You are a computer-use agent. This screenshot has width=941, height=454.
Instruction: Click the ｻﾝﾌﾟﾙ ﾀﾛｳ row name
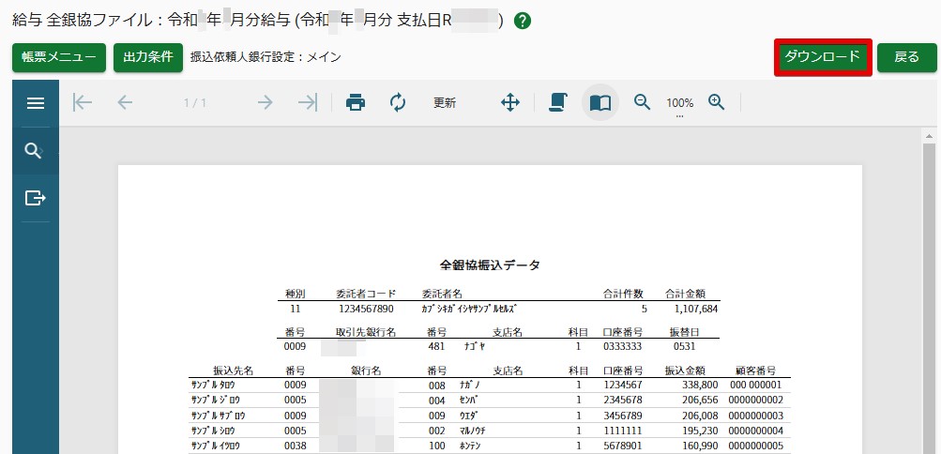(x=213, y=385)
